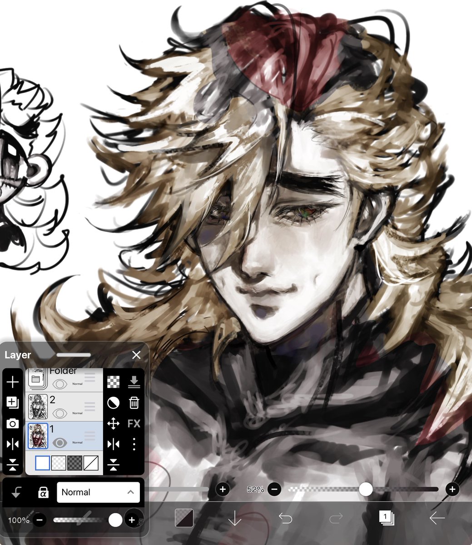This screenshot has width=472, height=545.
Task: Open the transform tool with four-way arrows icon
Action: pos(114,424)
